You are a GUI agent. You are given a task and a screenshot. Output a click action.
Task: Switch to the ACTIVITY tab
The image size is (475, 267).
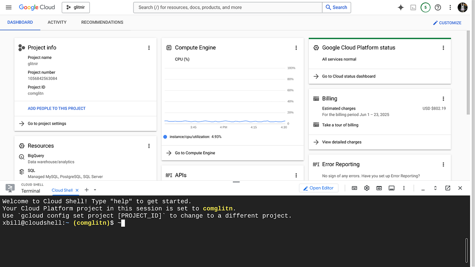[57, 22]
